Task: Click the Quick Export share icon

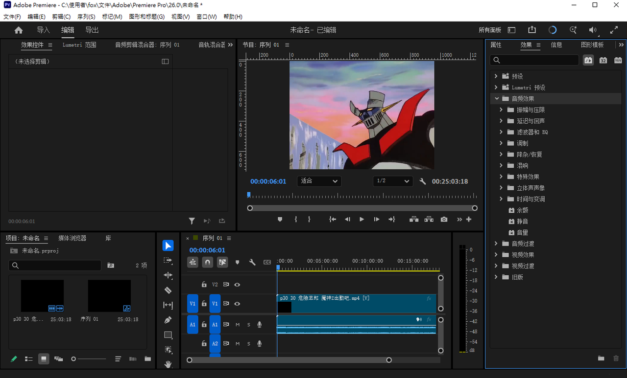Action: click(532, 30)
